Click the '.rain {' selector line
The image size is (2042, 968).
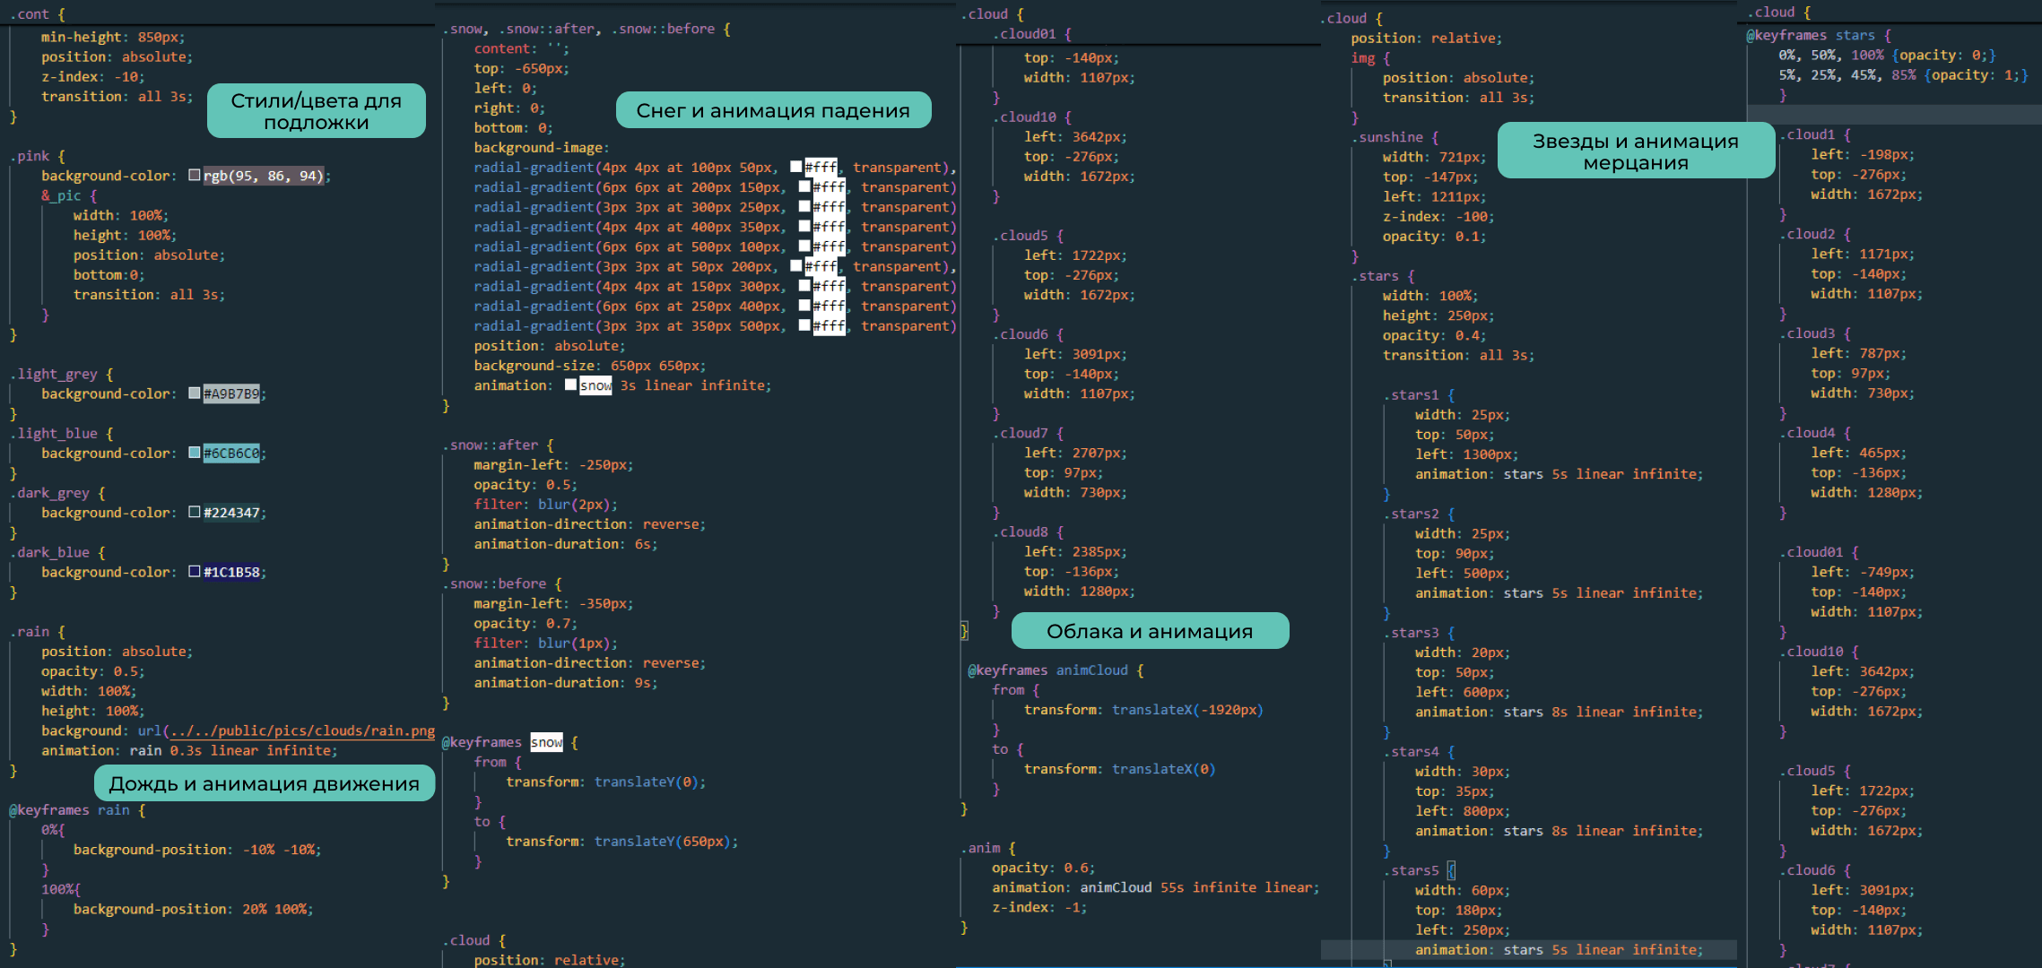point(37,632)
